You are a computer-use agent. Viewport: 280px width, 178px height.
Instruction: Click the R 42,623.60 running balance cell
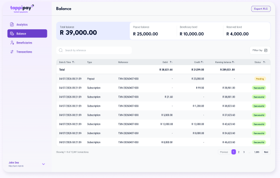coord(229,124)
